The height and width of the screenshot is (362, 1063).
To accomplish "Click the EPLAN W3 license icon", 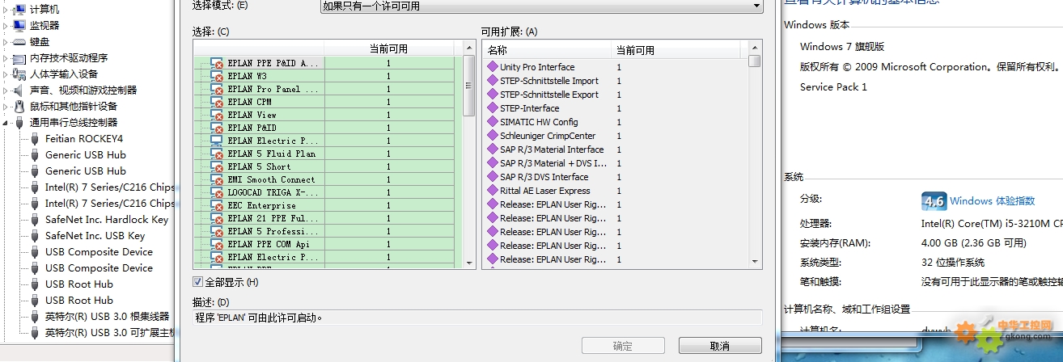I will [217, 76].
